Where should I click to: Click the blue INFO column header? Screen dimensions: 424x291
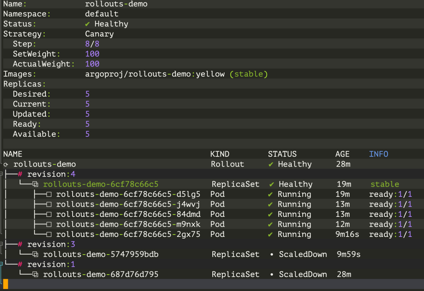(x=378, y=154)
